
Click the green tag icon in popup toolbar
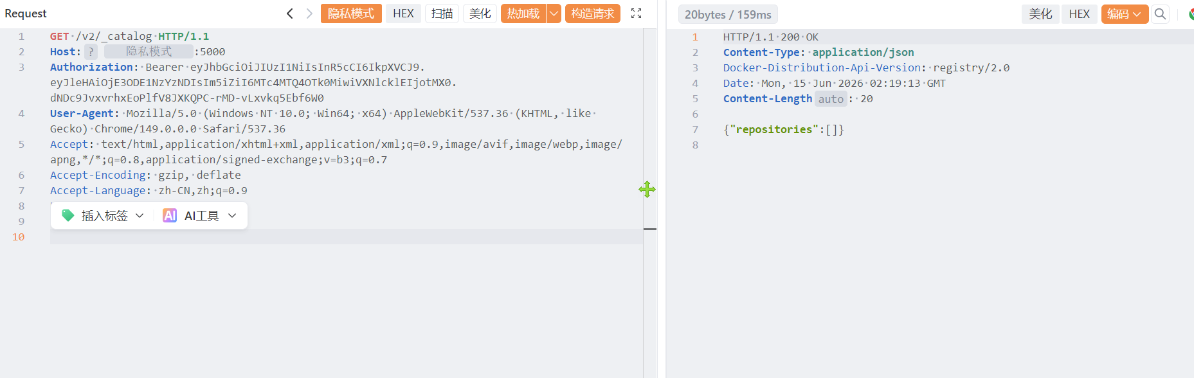pyautogui.click(x=68, y=215)
